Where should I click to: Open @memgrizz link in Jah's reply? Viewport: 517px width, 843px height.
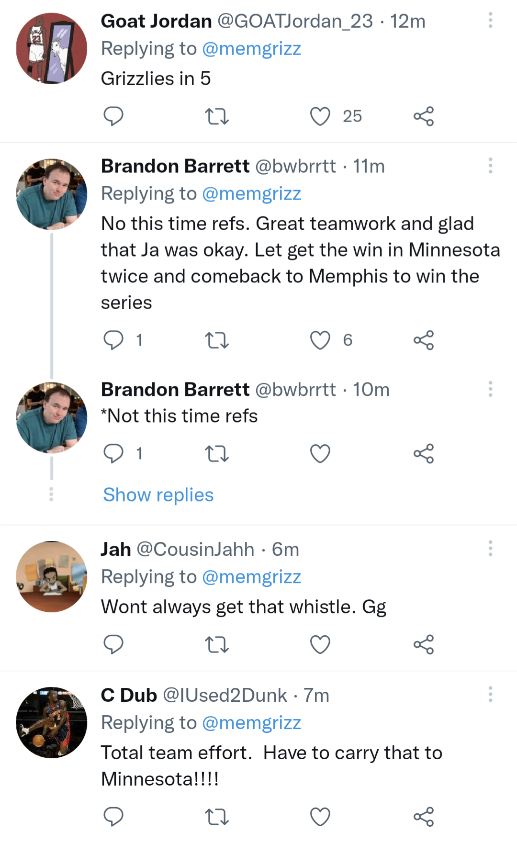click(x=251, y=577)
